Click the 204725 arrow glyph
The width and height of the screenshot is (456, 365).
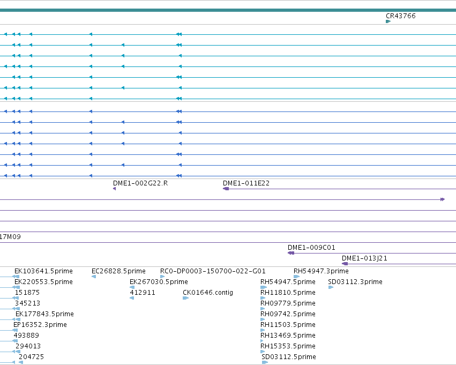[21, 362]
